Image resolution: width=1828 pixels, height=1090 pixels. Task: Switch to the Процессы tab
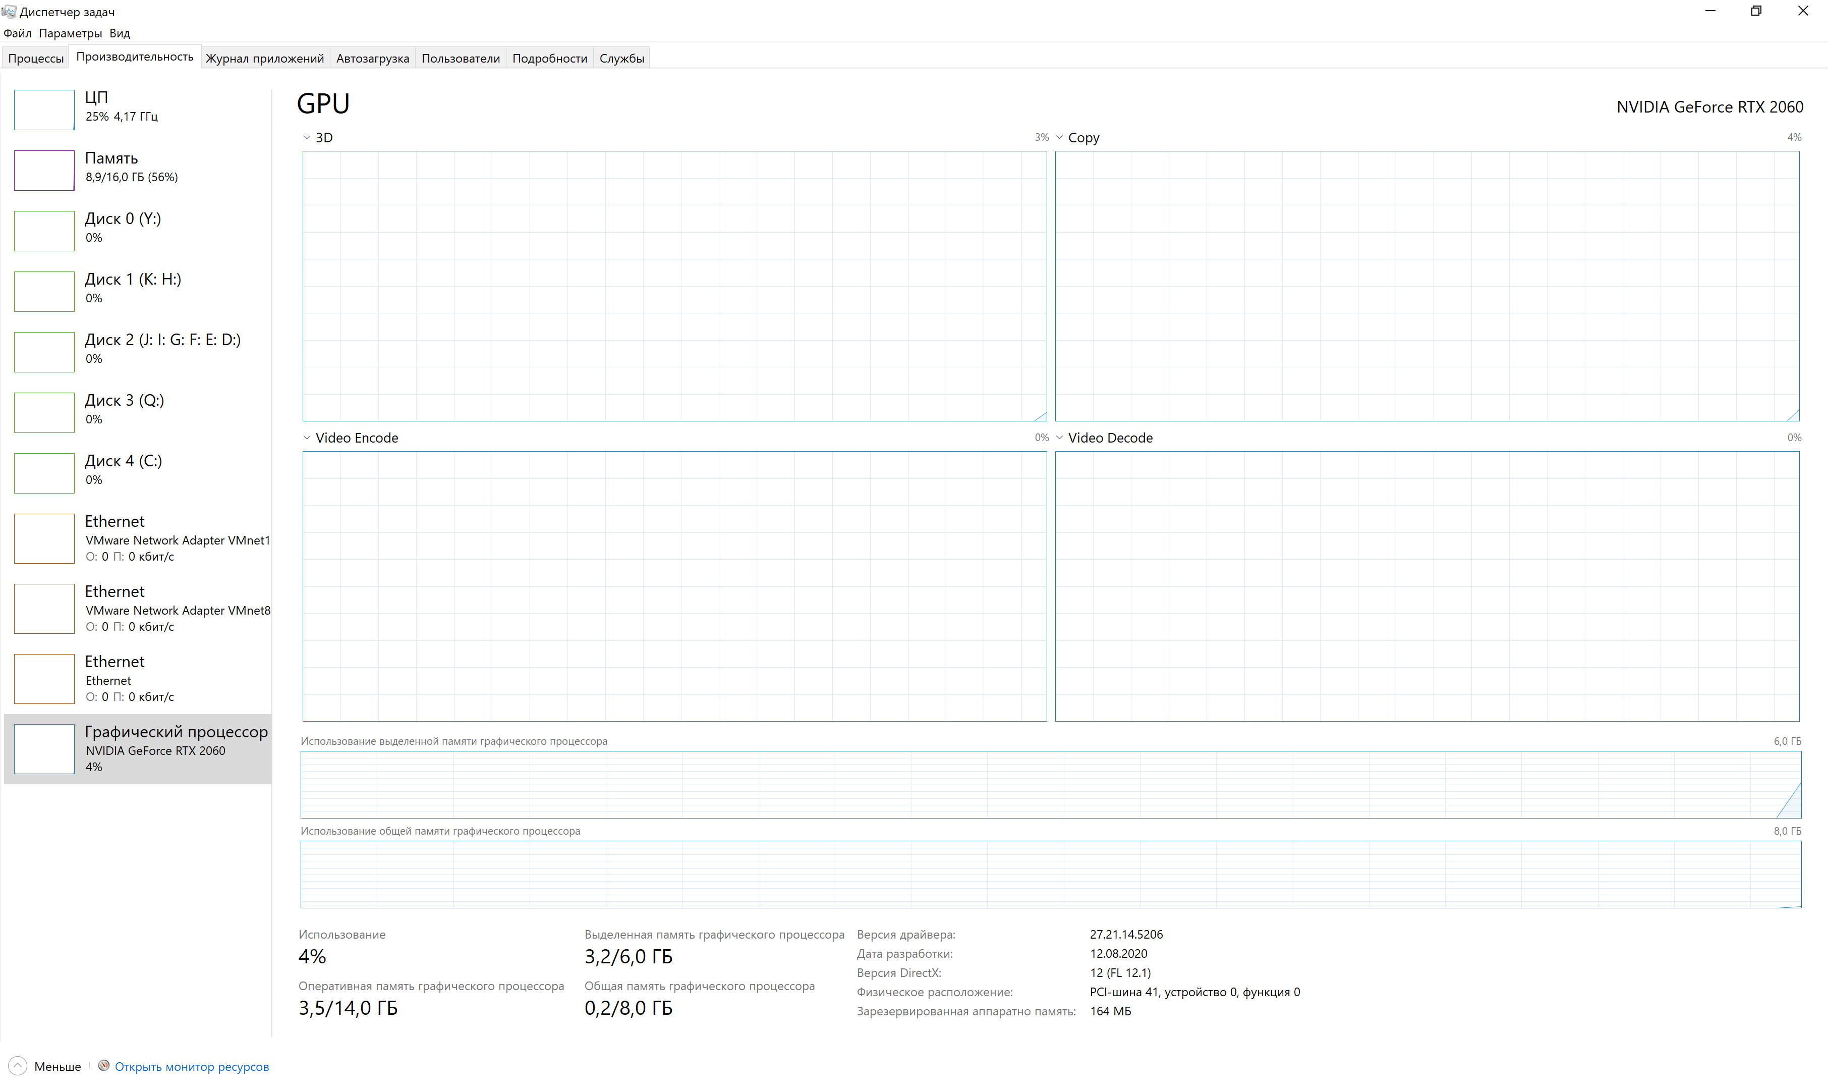(x=36, y=58)
